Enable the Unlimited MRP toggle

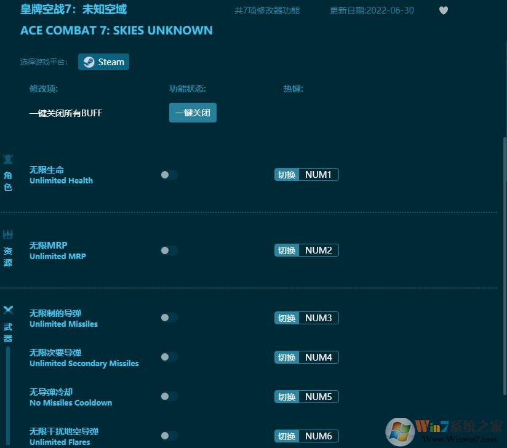click(x=169, y=250)
